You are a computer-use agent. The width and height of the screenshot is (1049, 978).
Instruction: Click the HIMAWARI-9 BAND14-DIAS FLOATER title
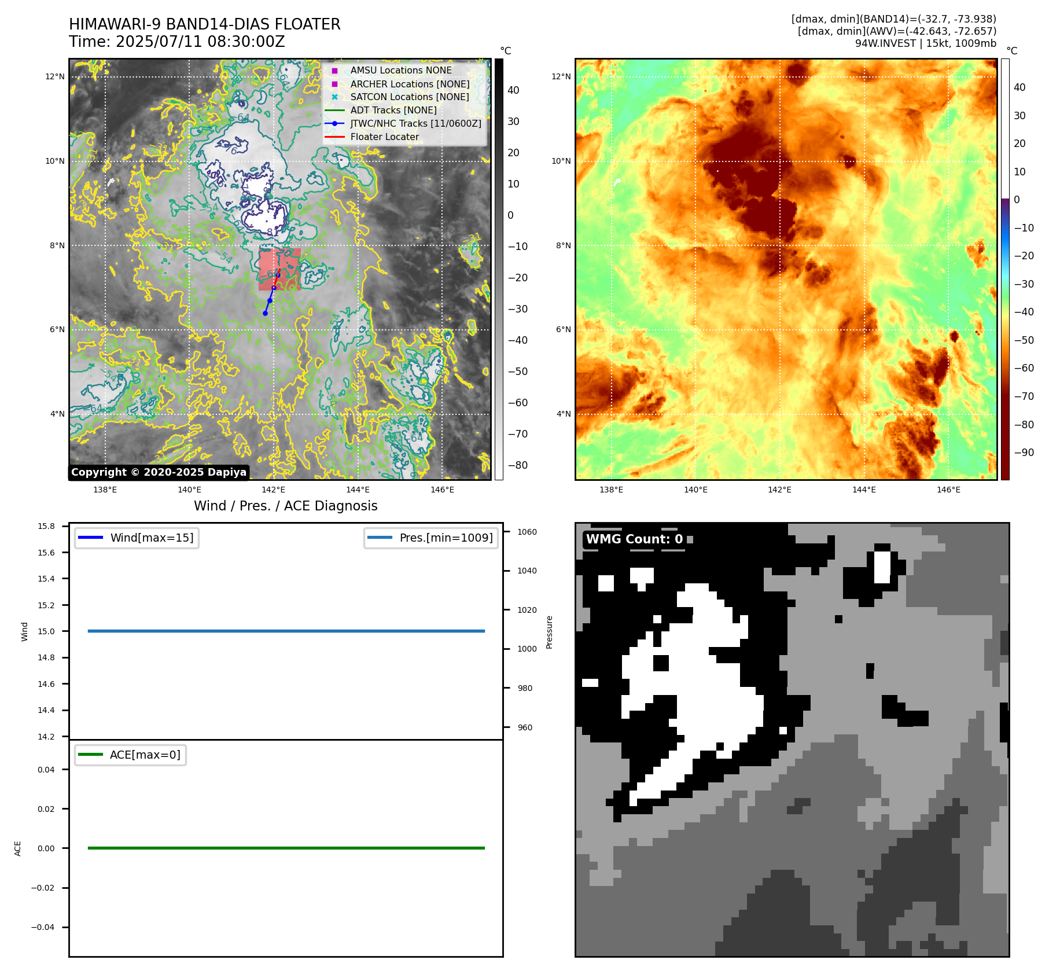(205, 24)
